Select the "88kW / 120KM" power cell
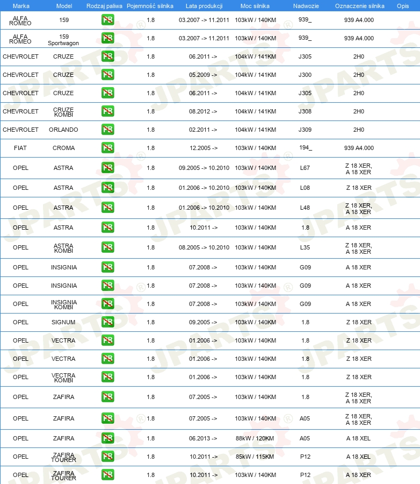The image size is (420, 484). (255, 438)
